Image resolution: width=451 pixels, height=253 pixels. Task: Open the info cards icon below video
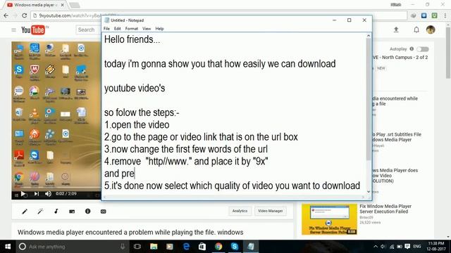point(87,212)
